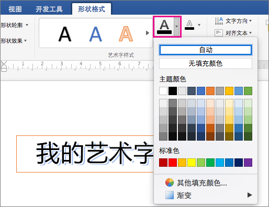Open the Text Fill color dropdown arrow

(177, 27)
